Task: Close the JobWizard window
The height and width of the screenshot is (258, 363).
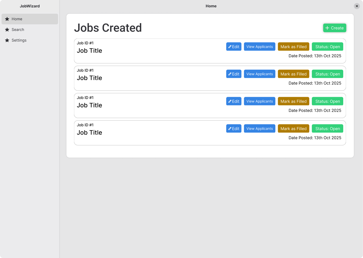Action: (357, 6)
